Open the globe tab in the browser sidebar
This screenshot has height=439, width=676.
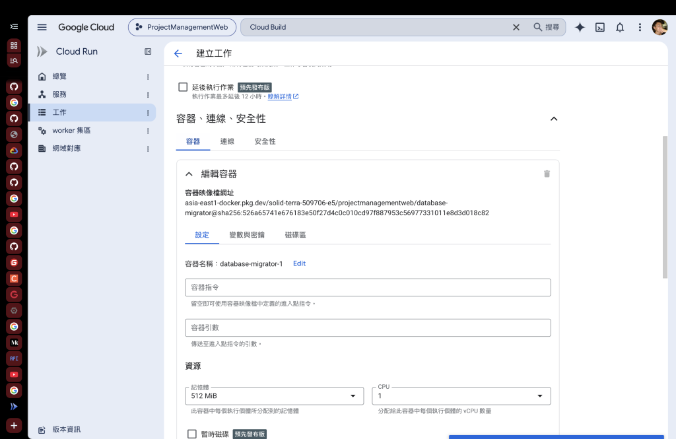14,135
